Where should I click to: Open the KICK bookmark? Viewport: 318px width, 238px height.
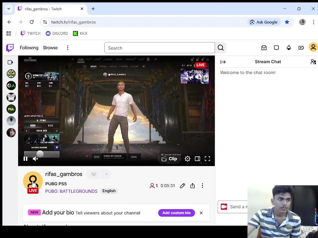pyautogui.click(x=80, y=33)
